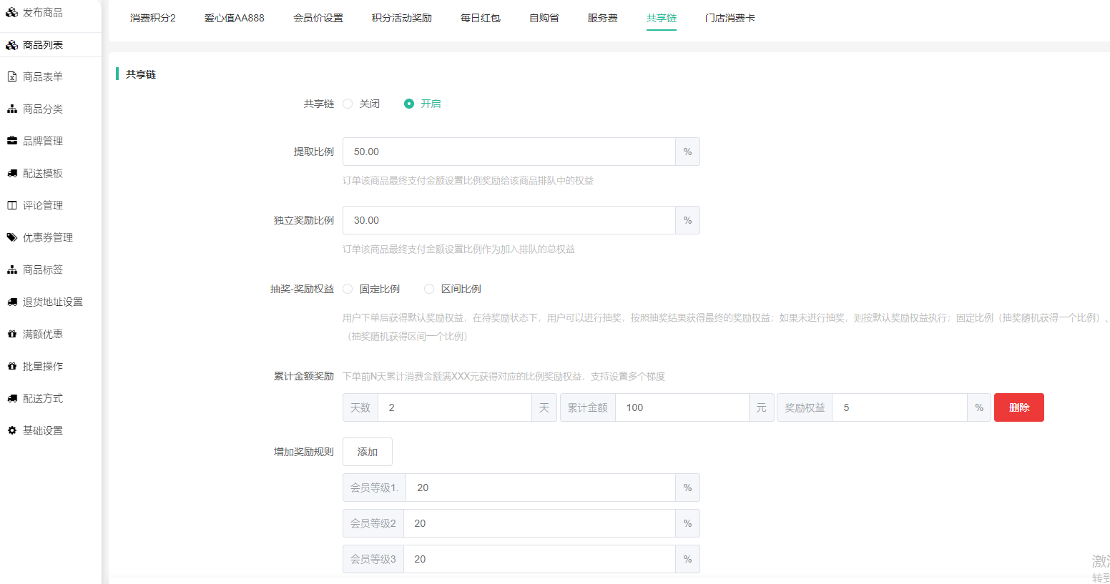Switch to the 会员价设置 tab
The width and height of the screenshot is (1110, 584).
pyautogui.click(x=318, y=18)
